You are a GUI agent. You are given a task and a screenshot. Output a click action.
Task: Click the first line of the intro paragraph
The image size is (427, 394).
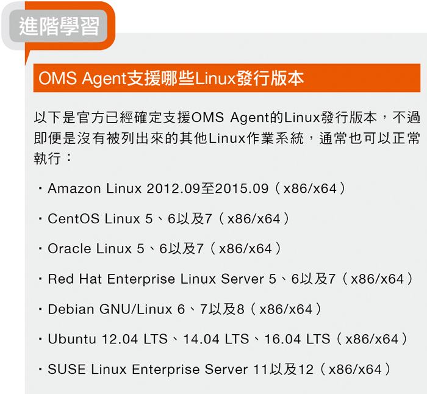(227, 118)
